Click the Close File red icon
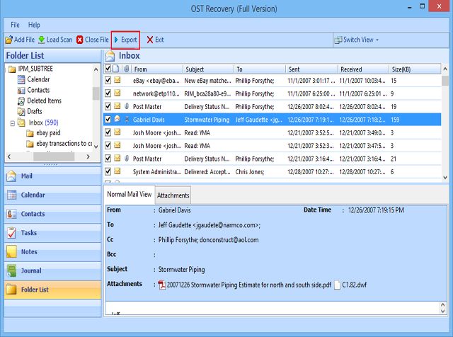The width and height of the screenshot is (453, 337). [80, 40]
